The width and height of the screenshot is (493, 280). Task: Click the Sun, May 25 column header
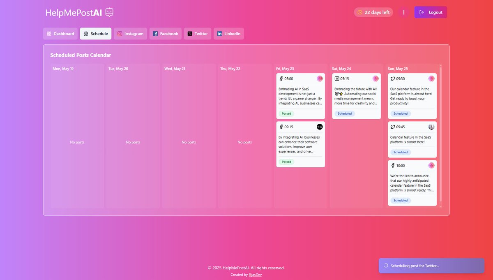pyautogui.click(x=397, y=69)
